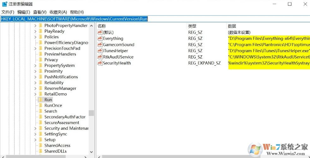
Task: Select the SettingSync tree item
Action: (56, 134)
